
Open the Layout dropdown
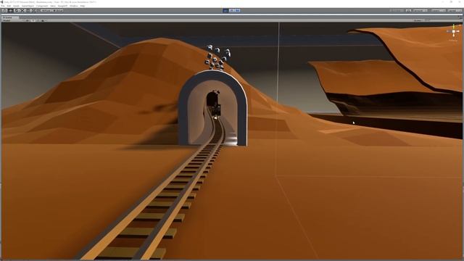pyautogui.click(x=455, y=11)
